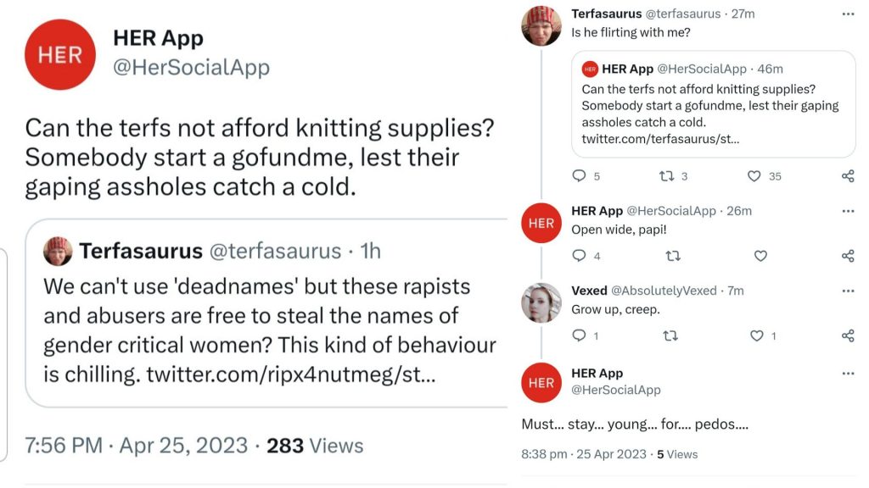Image resolution: width=869 pixels, height=488 pixels.
Task: Open more options on HER App's 26m tweet
Action: pos(848,211)
